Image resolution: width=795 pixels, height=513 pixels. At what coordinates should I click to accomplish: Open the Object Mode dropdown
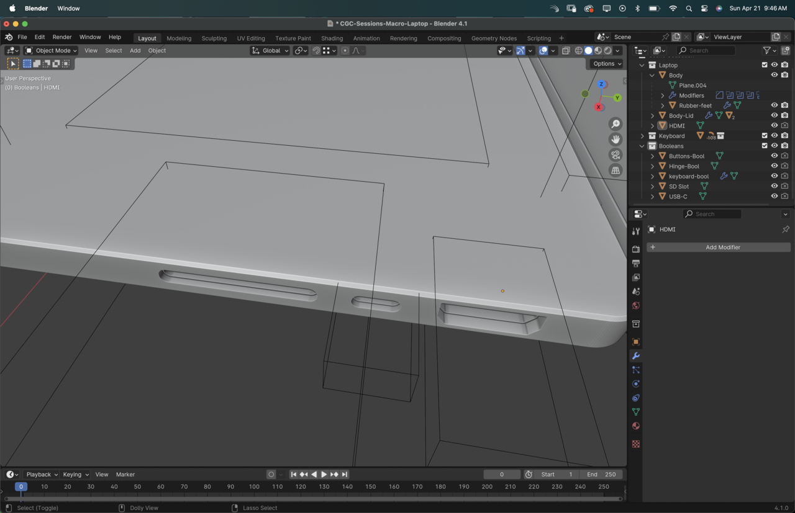(x=51, y=51)
